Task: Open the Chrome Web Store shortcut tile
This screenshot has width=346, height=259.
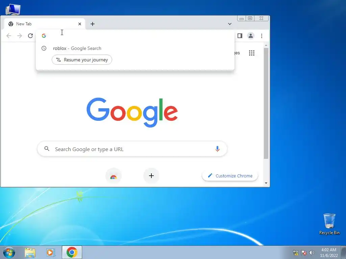Action: (x=114, y=176)
